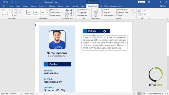Screen dimensions: 169x95
Task: Click the 100% zoom level text
Action: coord(166,93)
